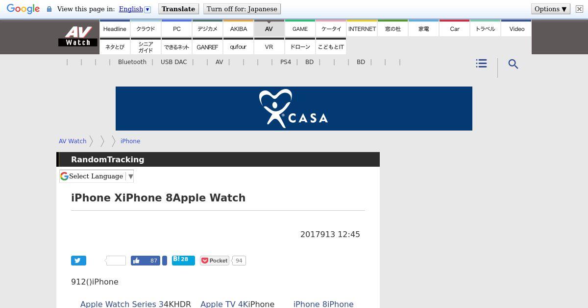Screen dimensions: 588x308
Task: Open the こどもとIT site tab
Action: pos(331,47)
